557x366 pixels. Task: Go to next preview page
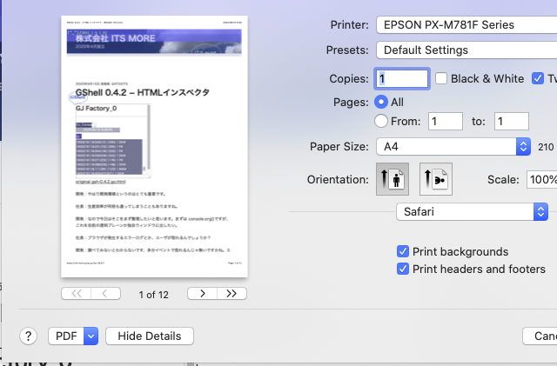click(x=203, y=294)
